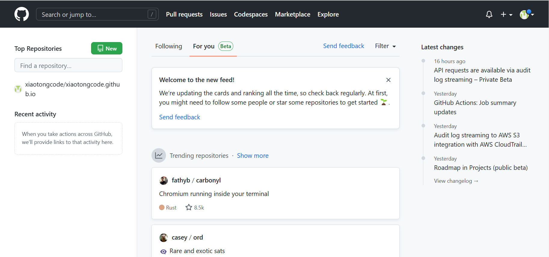The image size is (549, 257).
Task: Dismiss the Welcome to the new feed card
Action: point(388,80)
